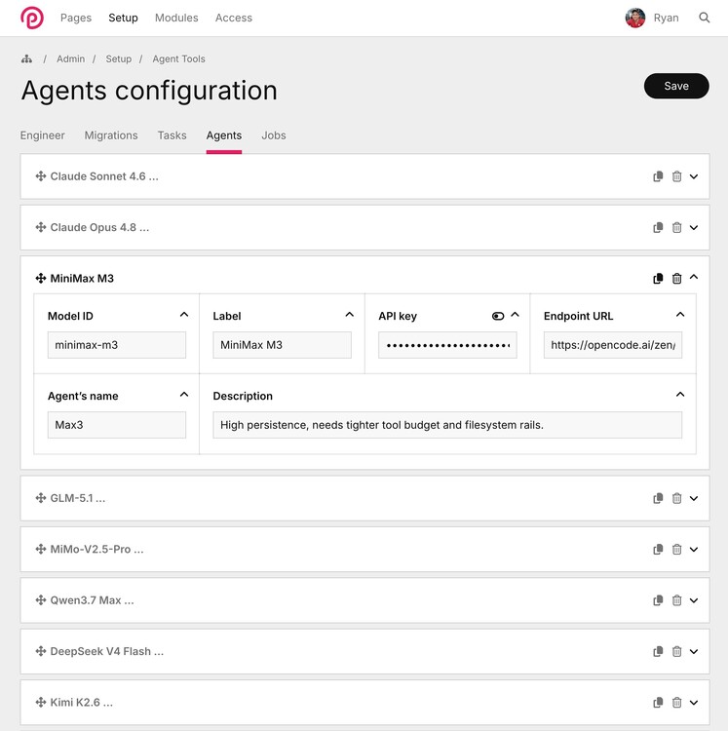Go to Admin breadcrumb link
The height and width of the screenshot is (731, 728).
pos(71,58)
